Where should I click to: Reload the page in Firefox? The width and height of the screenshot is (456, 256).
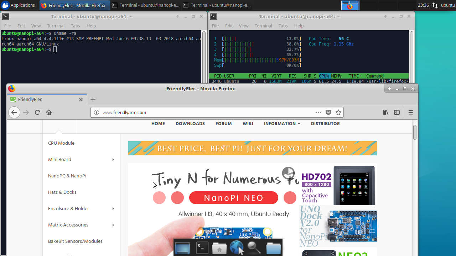point(37,112)
